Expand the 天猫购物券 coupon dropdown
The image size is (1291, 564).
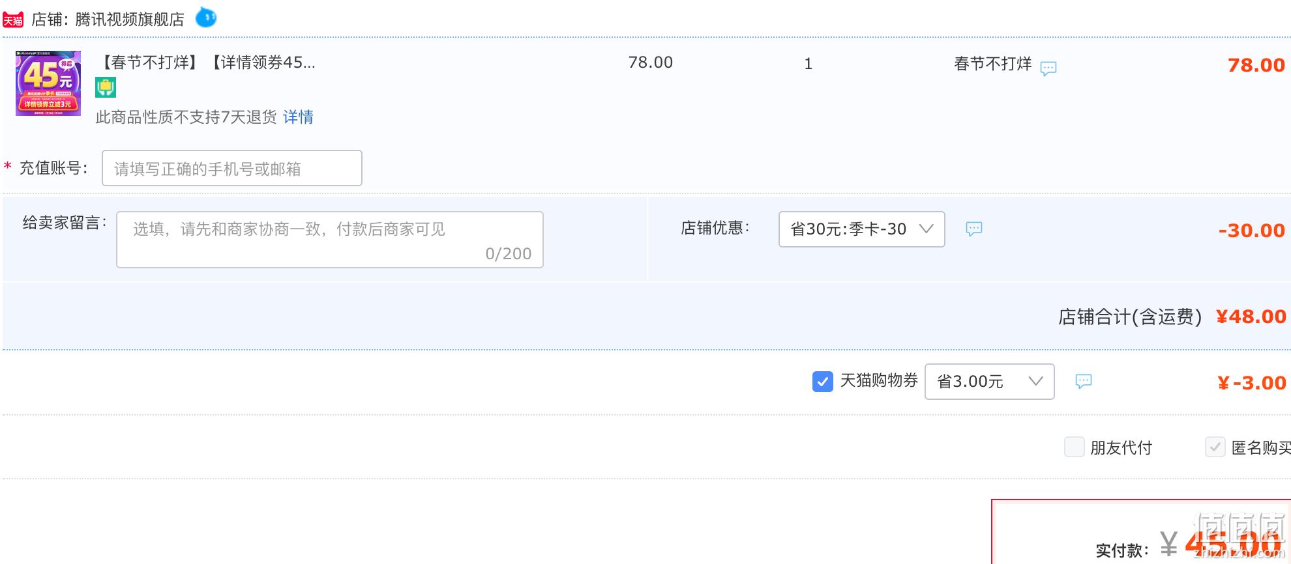point(990,382)
